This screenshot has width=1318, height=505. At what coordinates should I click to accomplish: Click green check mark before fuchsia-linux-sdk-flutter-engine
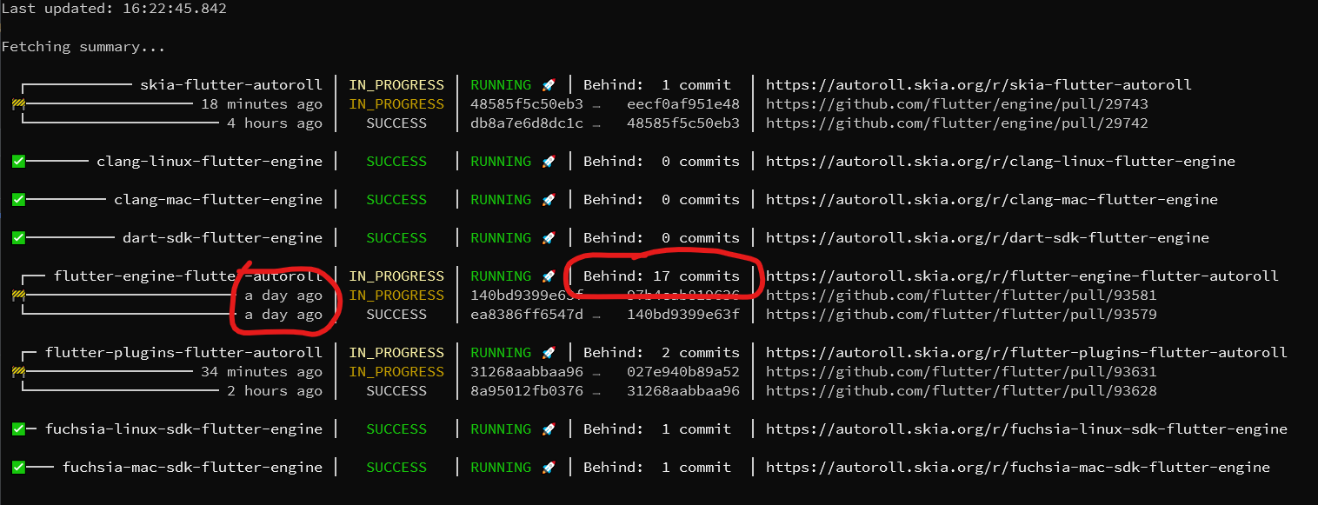coord(18,429)
